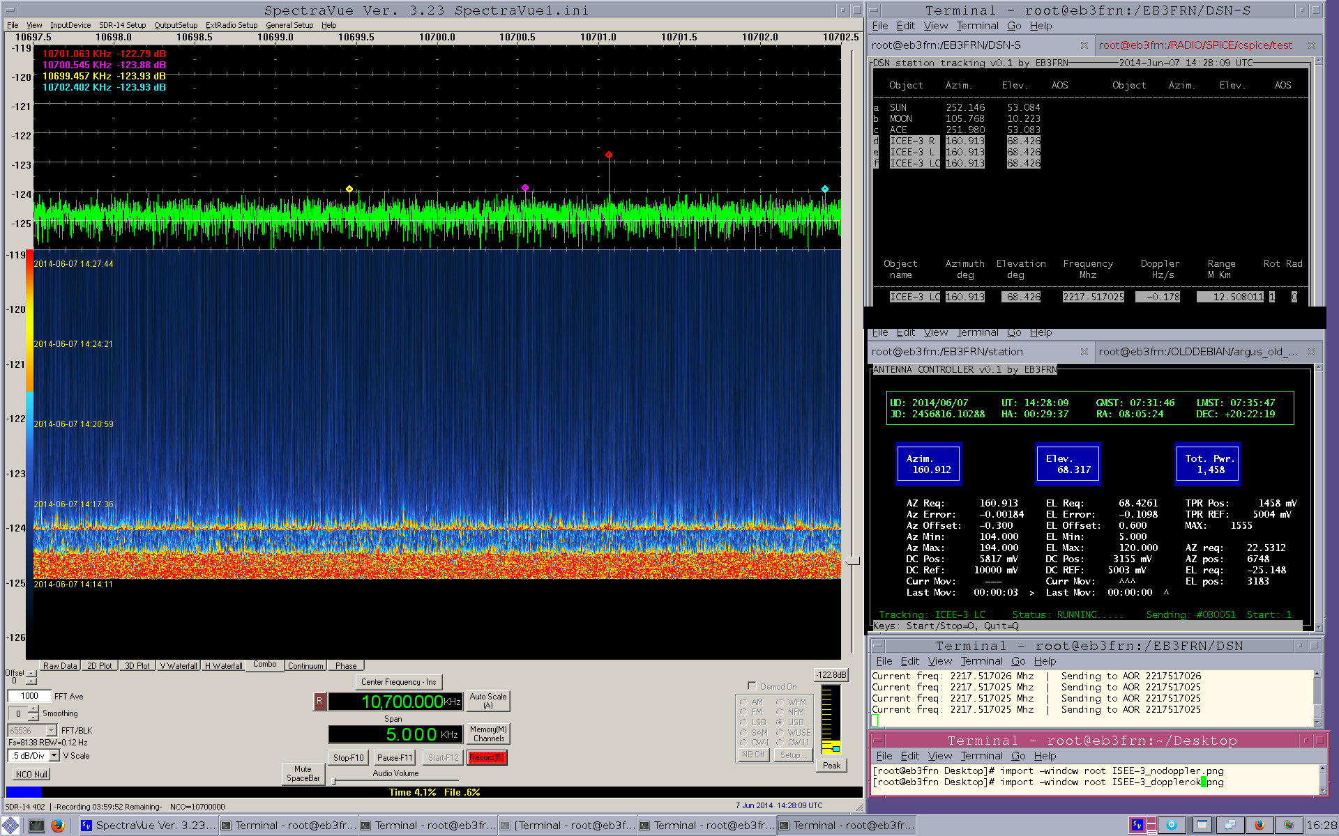Close the EB3FRN/DSN-S terminal tab
The height and width of the screenshot is (836, 1339).
point(1084,45)
